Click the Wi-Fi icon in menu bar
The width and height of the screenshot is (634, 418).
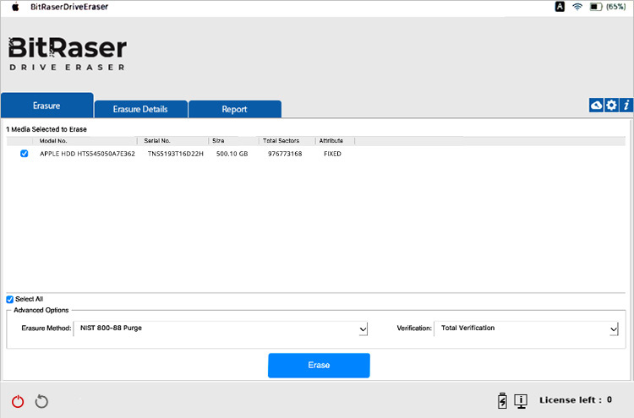[x=577, y=7]
